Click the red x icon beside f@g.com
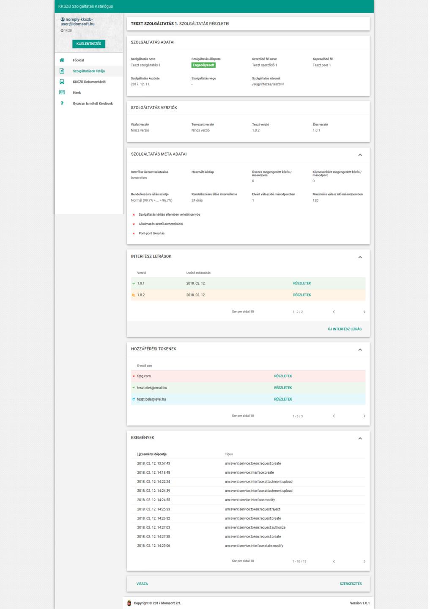433x609 pixels. click(134, 376)
